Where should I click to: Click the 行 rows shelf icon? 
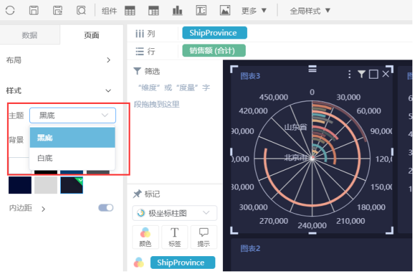tap(139, 51)
